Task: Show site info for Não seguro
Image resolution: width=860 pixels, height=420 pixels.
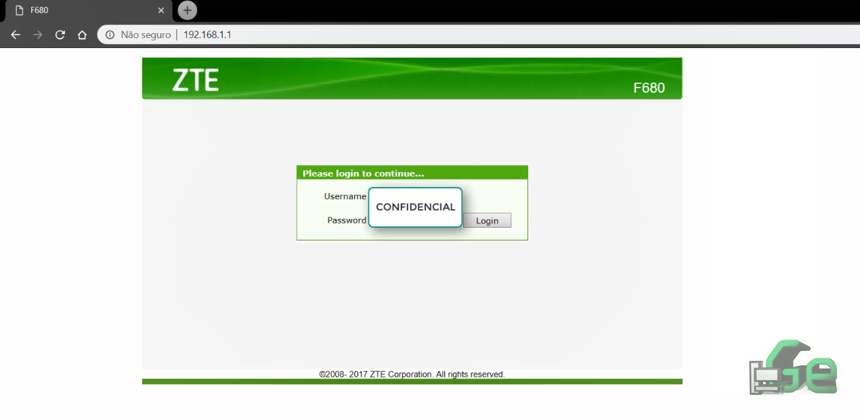Action: pyautogui.click(x=110, y=35)
